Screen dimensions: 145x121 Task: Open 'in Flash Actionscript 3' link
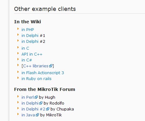[x=43, y=73]
